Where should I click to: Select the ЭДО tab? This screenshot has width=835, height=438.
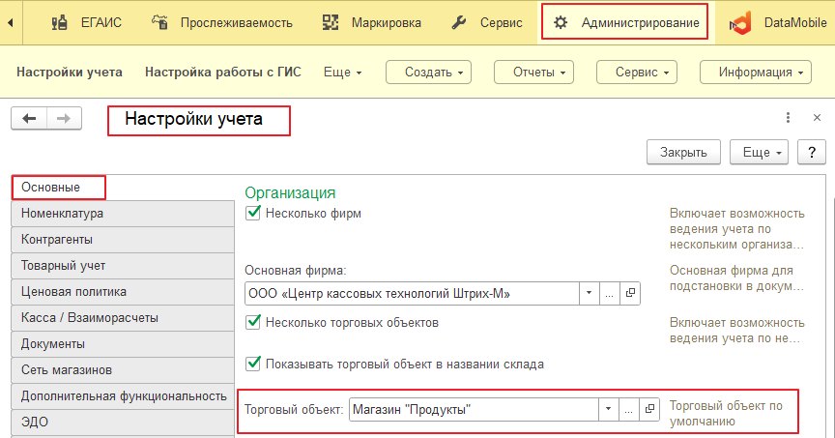[x=123, y=423]
